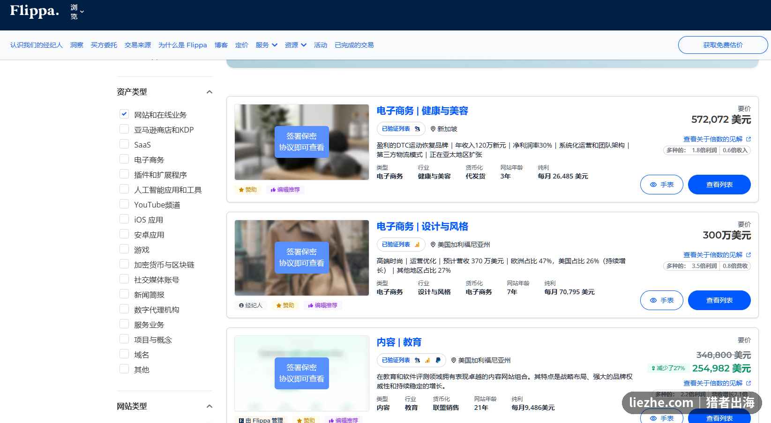
Task: Click 编辑推荐 thumbs-up tag on 健康与美容 listing
Action: click(x=285, y=190)
